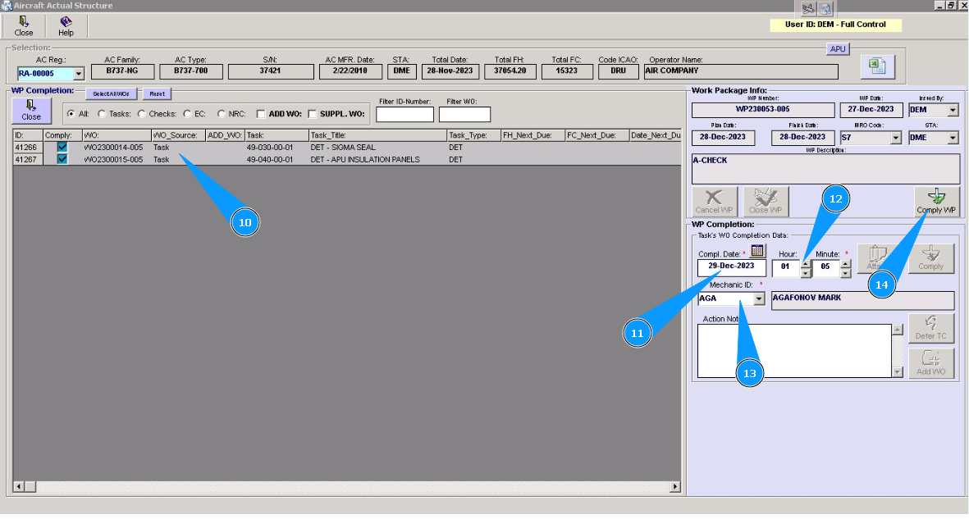This screenshot has width=969, height=519.
Task: Click the Task_Type column header
Action: pos(474,135)
